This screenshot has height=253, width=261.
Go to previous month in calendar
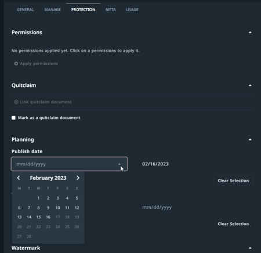point(19,178)
